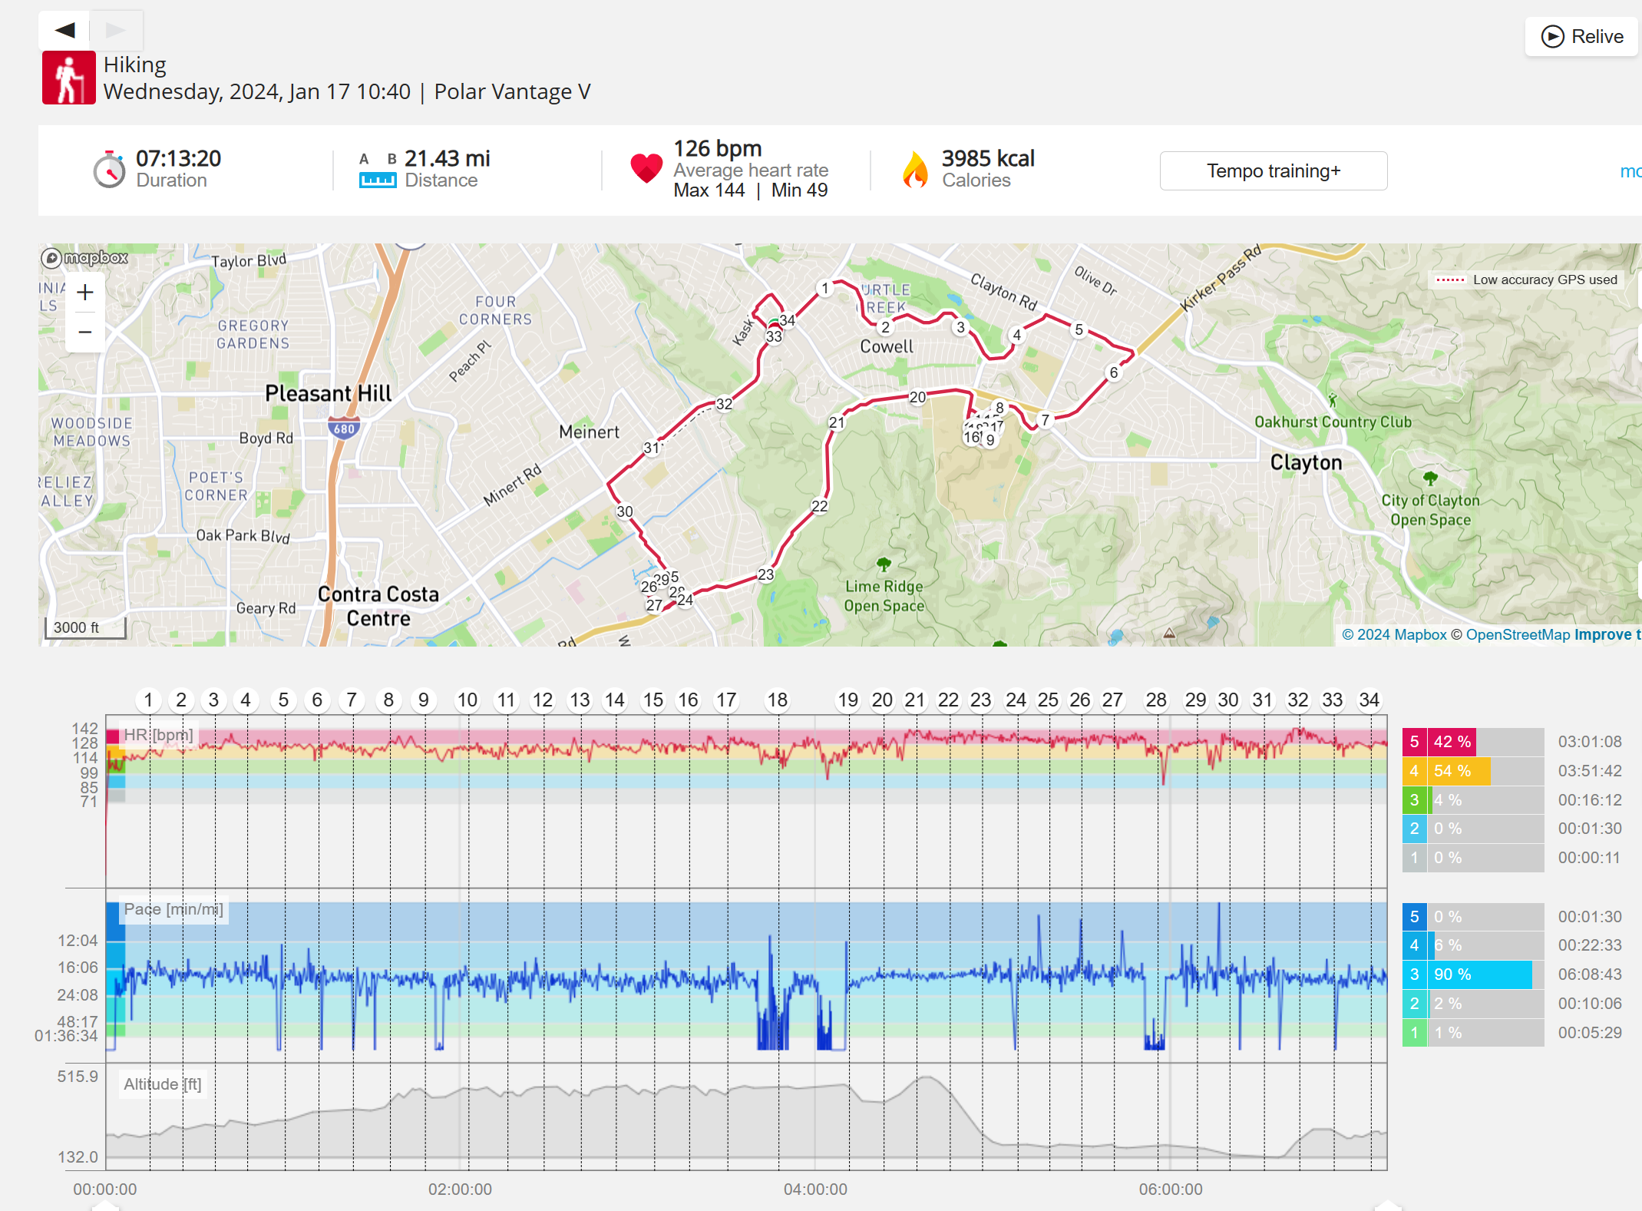The height and width of the screenshot is (1211, 1642).
Task: Click the red hiking sport icon
Action: pos(68,78)
